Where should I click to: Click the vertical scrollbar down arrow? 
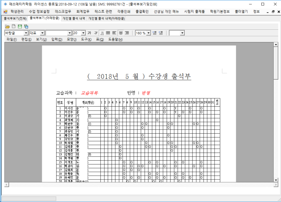(276, 180)
